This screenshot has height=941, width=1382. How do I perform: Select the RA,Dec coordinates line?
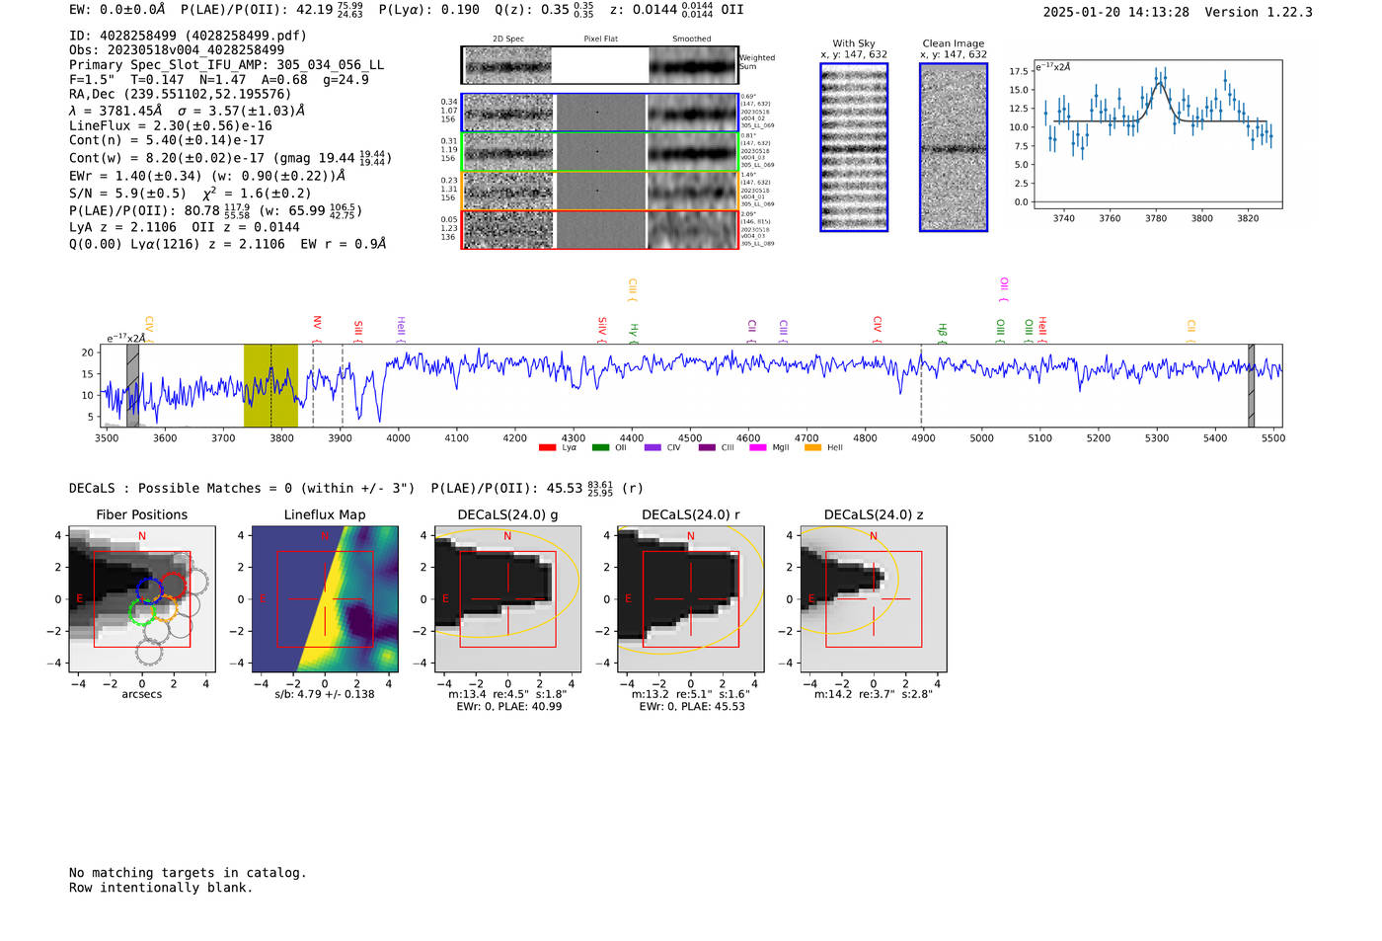tap(181, 95)
